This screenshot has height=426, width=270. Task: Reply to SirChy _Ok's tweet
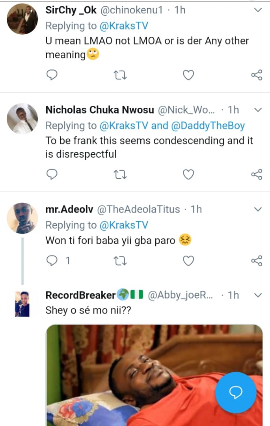[52, 75]
